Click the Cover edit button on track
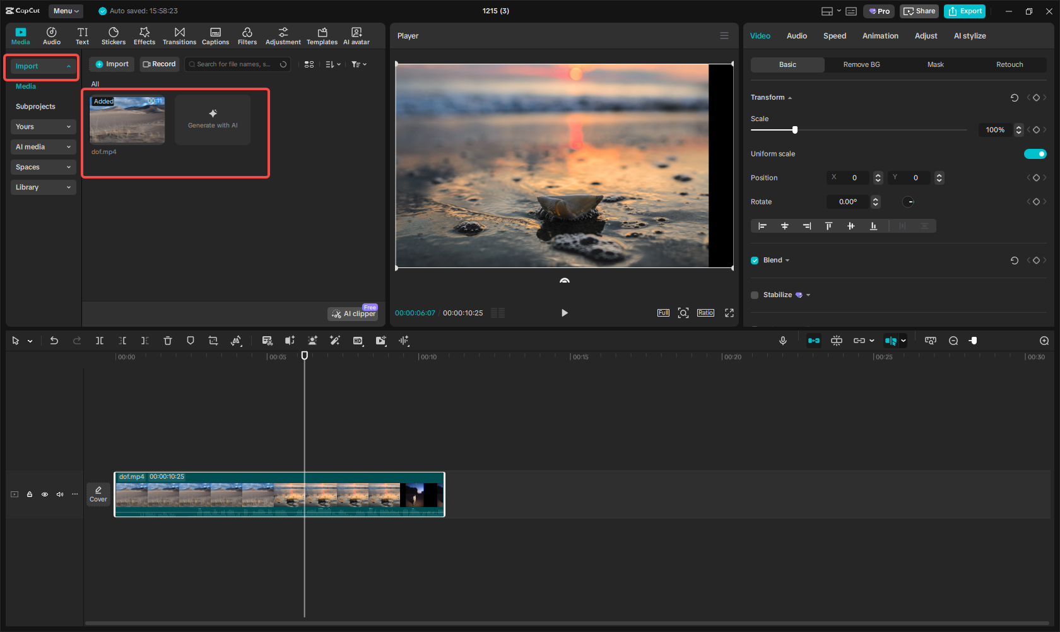Viewport: 1060px width, 632px height. tap(98, 494)
